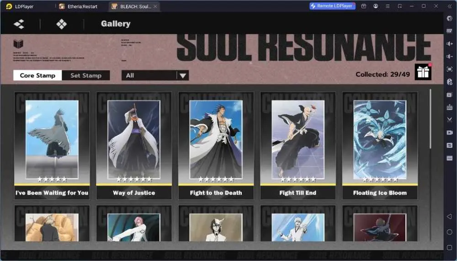Image resolution: width=457 pixels, height=261 pixels.
Task: Open the four-diamond menu icon beside Gallery
Action: pyautogui.click(x=61, y=24)
